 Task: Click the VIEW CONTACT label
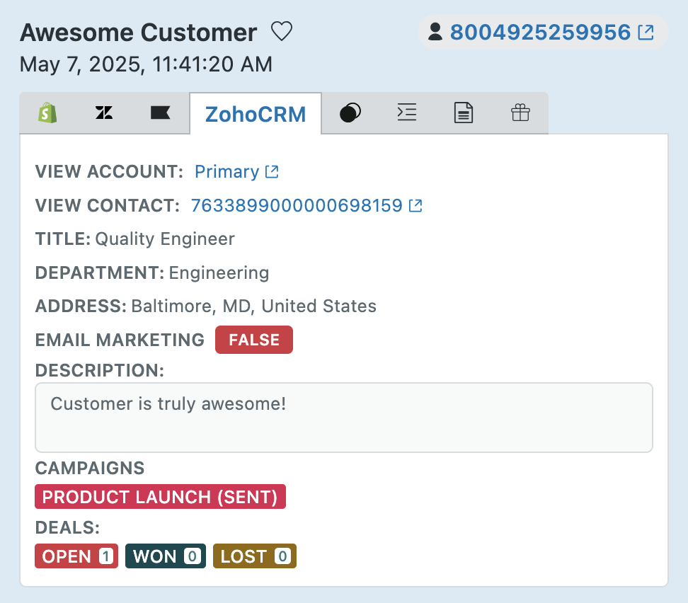[108, 205]
